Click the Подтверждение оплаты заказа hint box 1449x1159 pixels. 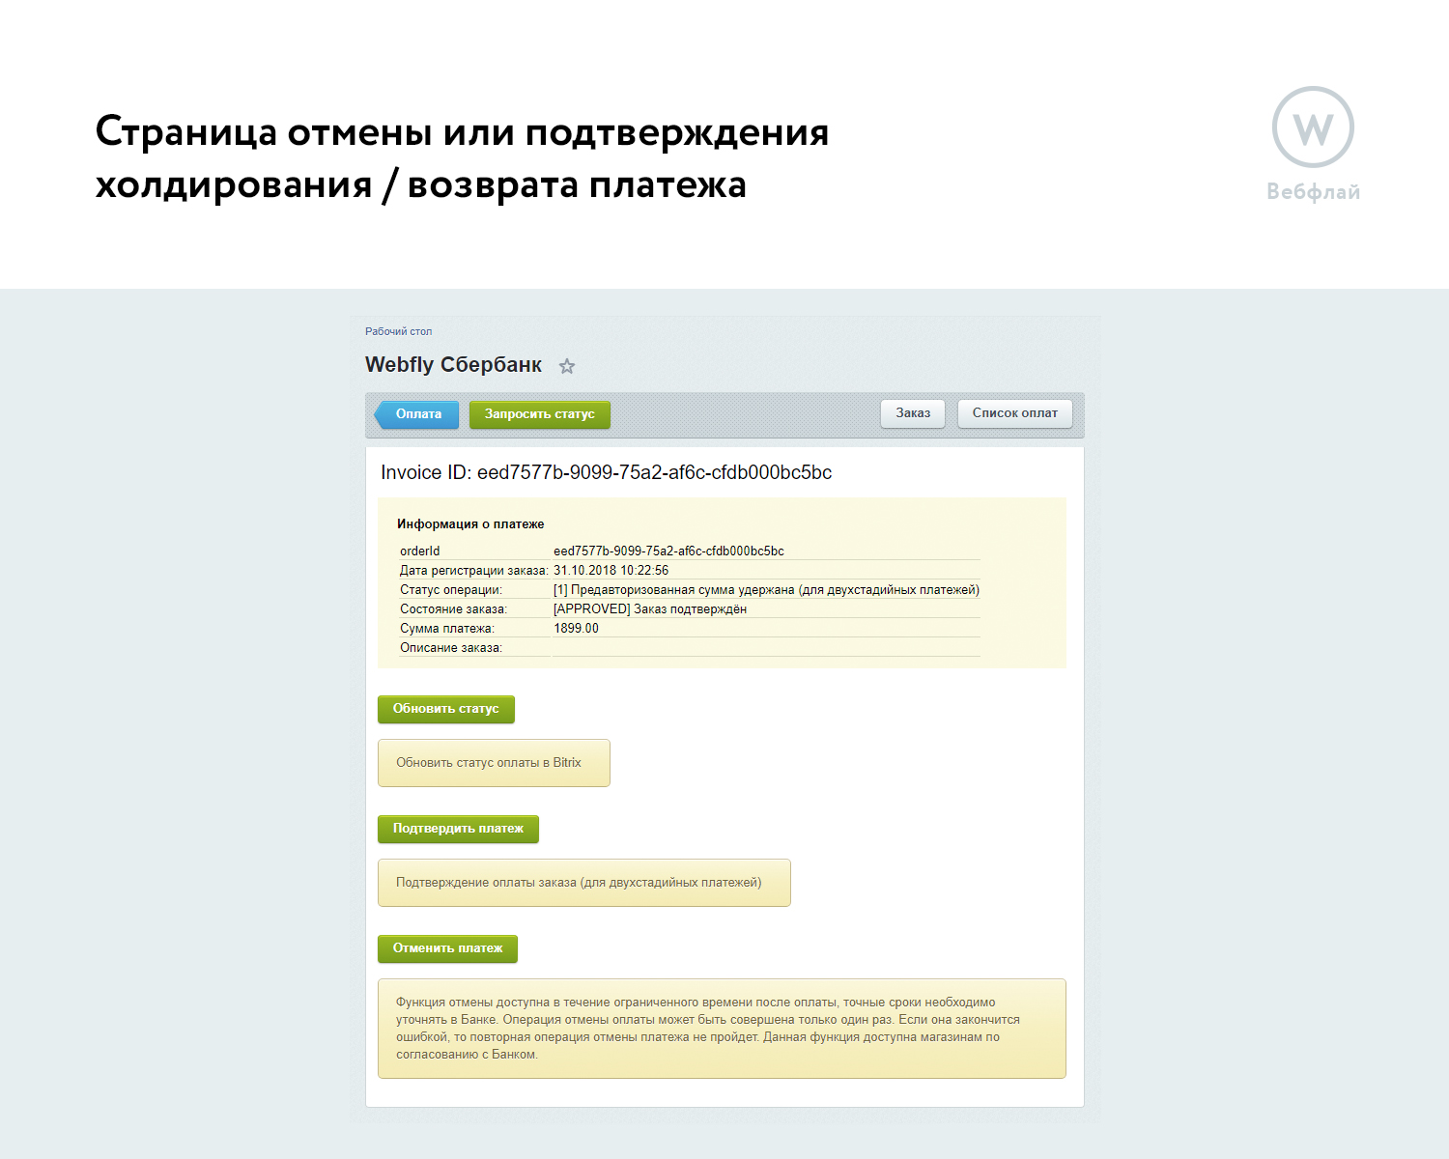coord(583,883)
